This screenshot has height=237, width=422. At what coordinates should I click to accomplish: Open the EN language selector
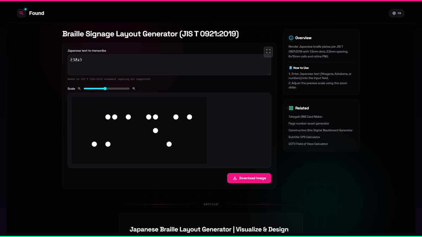coord(397,13)
